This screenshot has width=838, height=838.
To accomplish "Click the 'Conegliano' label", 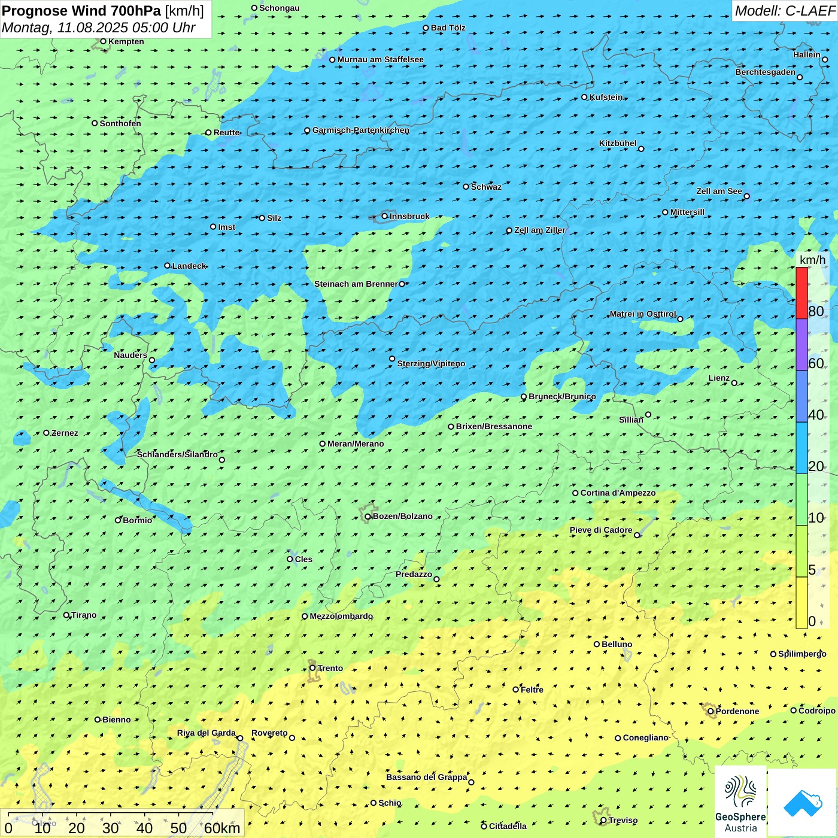I will [x=645, y=737].
